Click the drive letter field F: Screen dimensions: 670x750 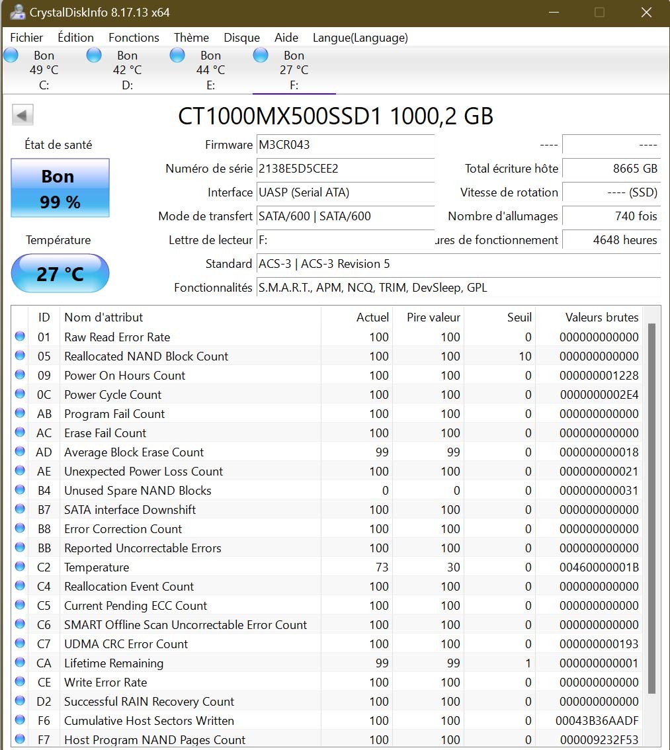(345, 240)
